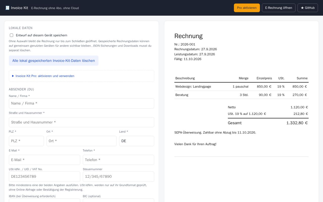Enable Entwurf auf diesem Gerät speichern checkbox

point(11,35)
